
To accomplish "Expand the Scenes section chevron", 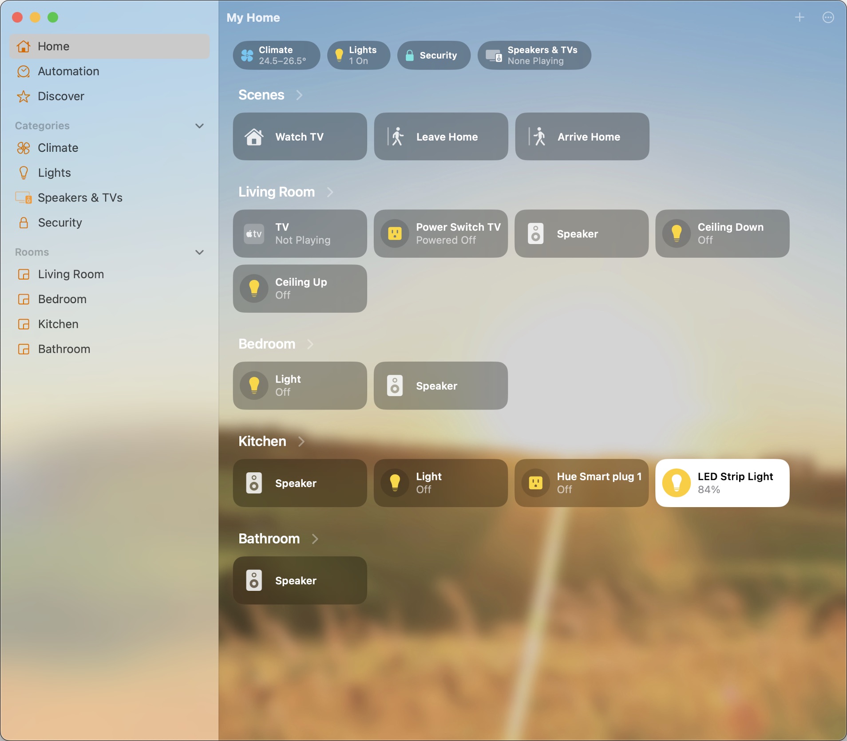I will [x=299, y=95].
